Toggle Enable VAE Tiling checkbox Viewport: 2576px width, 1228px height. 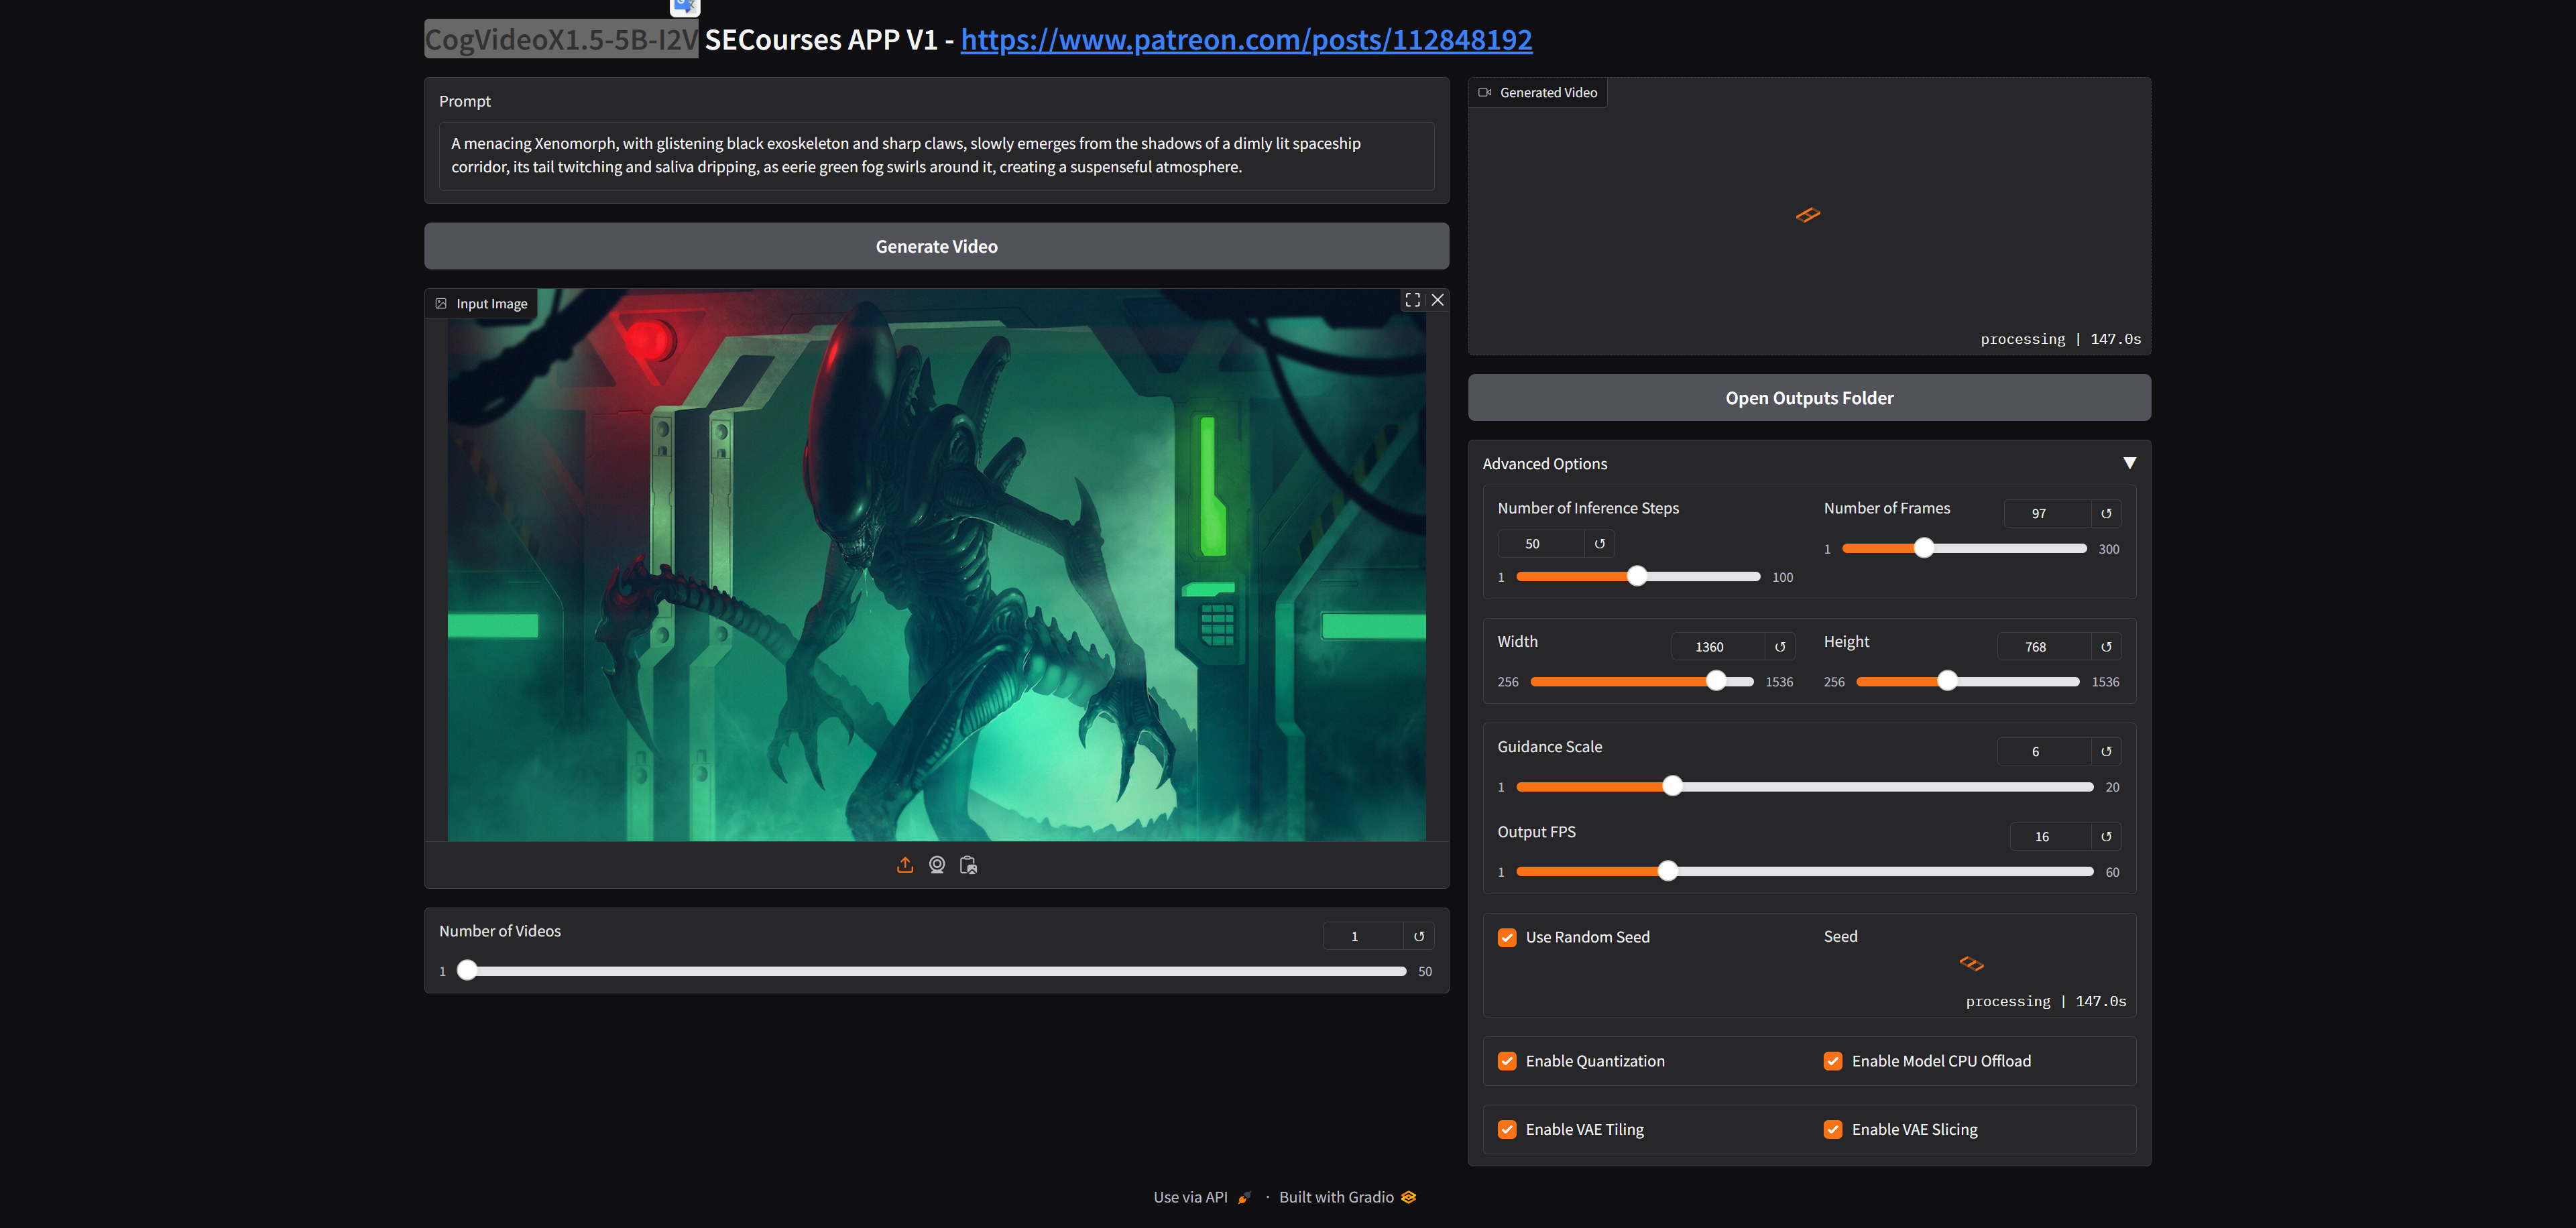click(x=1507, y=1130)
